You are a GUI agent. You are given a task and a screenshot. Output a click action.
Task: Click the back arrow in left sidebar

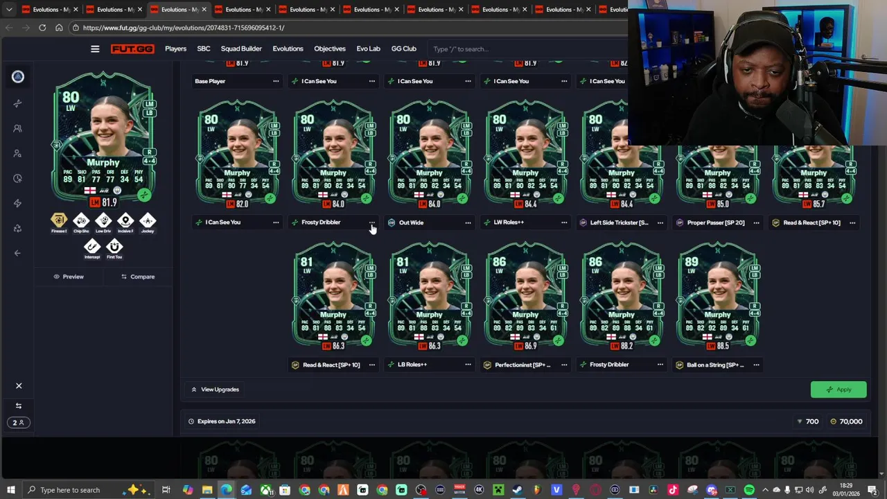[18, 253]
